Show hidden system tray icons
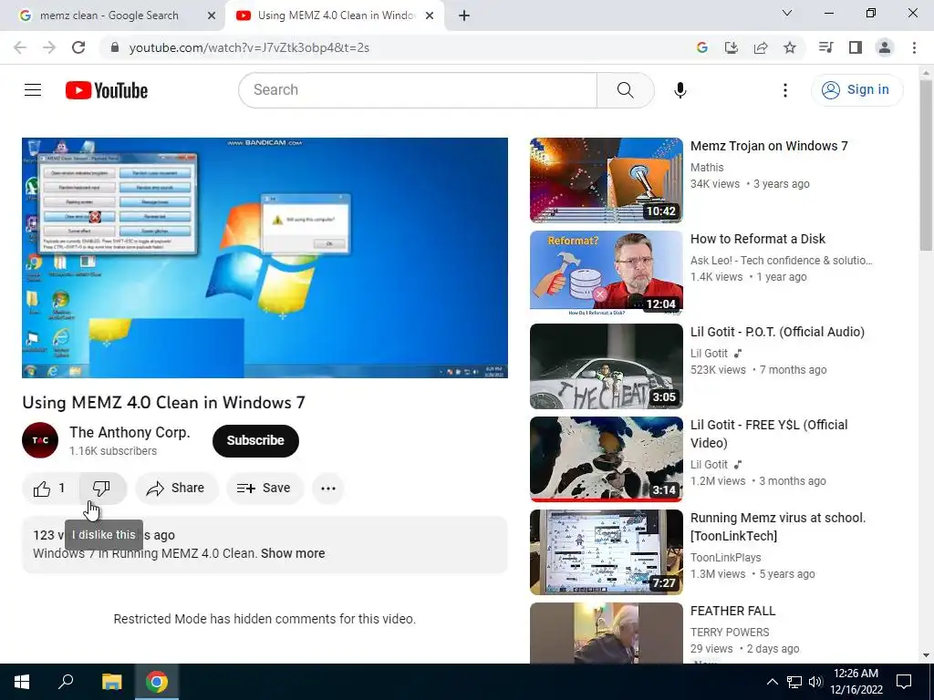934x700 pixels. point(772,682)
